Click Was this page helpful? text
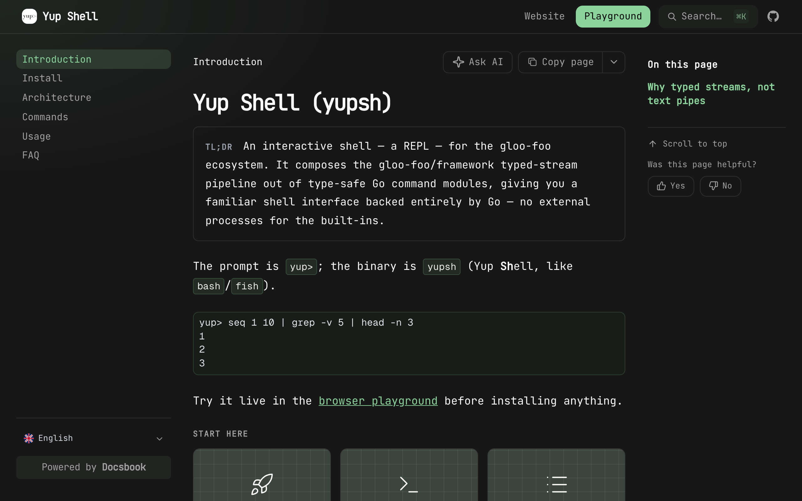Viewport: 802px width, 501px height. point(702,164)
